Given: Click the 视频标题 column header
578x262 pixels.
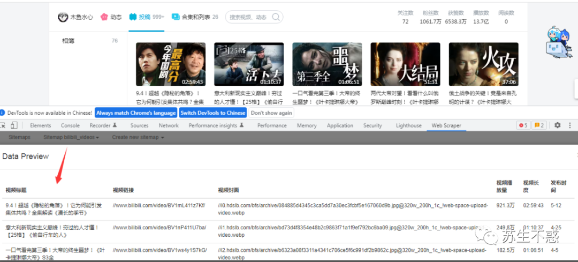Looking at the screenshot, I should coord(16,190).
